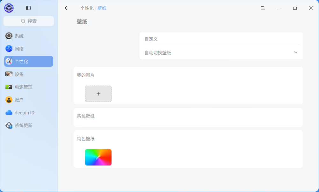Open deepin ID in sidebar
Image resolution: width=319 pixels, height=192 pixels.
pos(29,113)
